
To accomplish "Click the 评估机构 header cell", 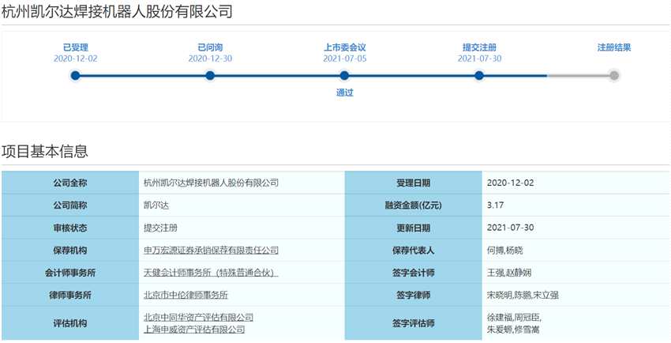I will click(70, 323).
